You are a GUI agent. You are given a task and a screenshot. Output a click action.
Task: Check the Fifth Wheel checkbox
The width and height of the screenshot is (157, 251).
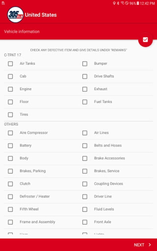click(x=10, y=209)
